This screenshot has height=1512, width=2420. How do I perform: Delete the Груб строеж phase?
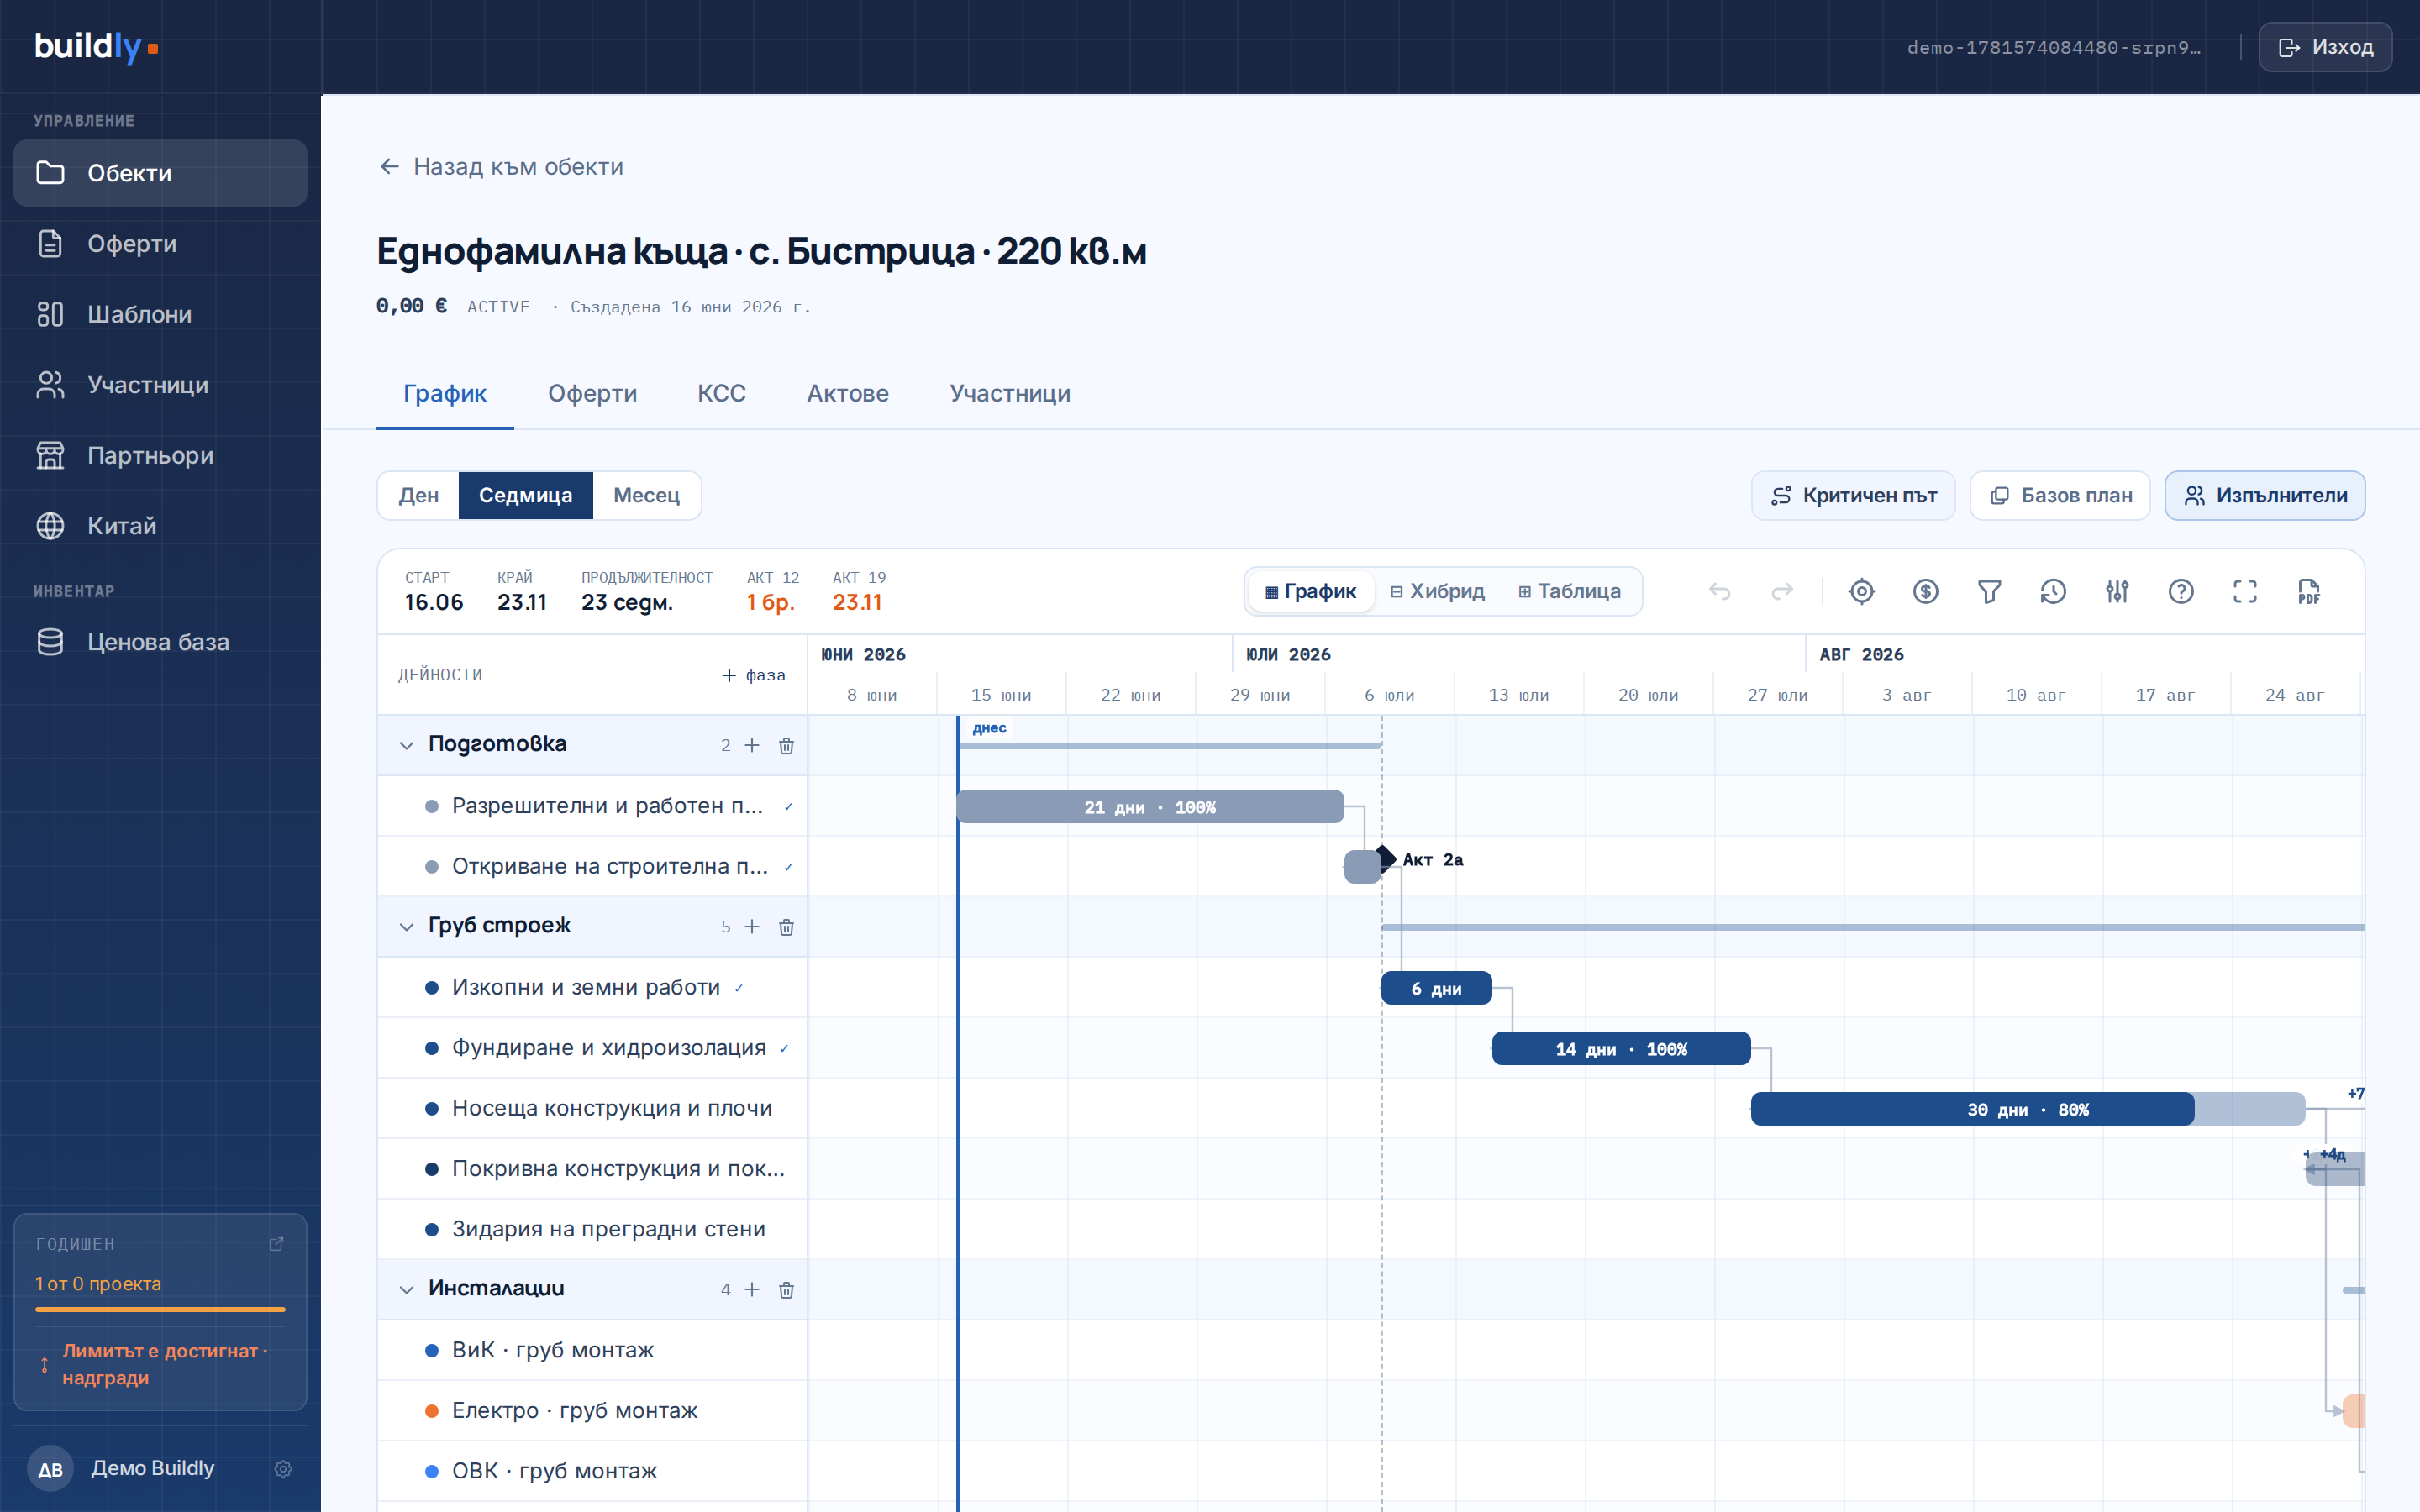[x=786, y=927]
